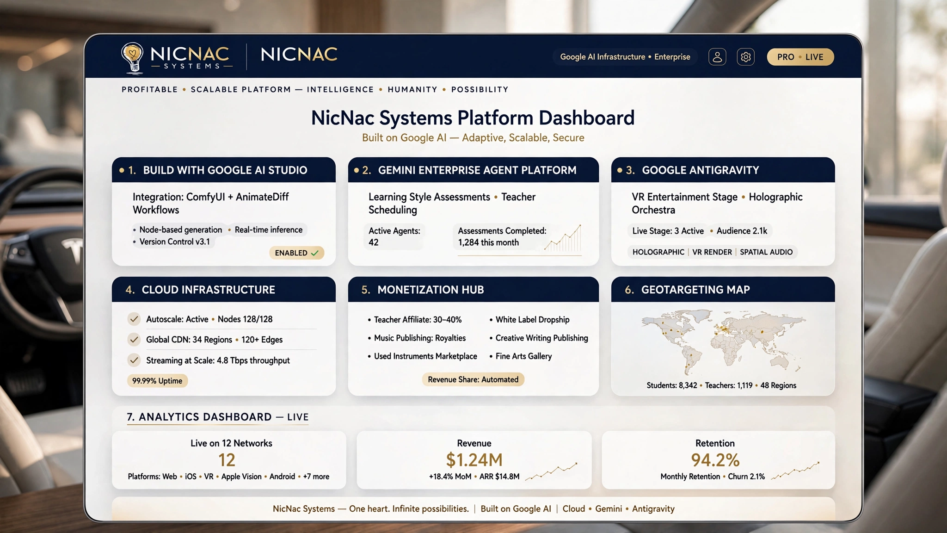Click the 94.2% retention figure
Image resolution: width=947 pixels, height=533 pixels.
click(715, 460)
